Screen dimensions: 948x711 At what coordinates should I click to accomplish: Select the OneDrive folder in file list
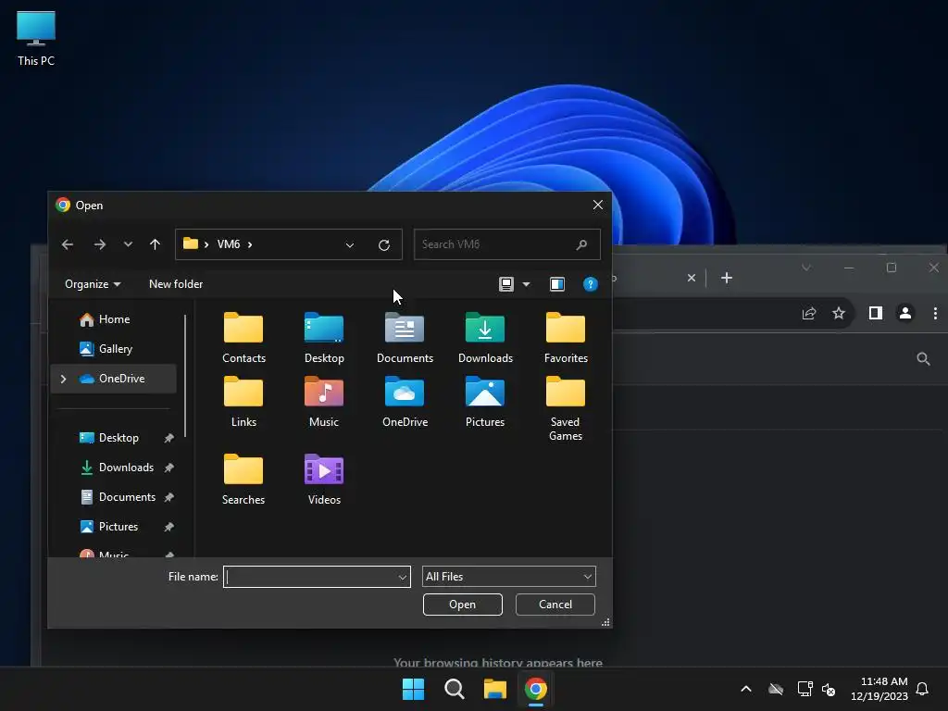point(405,402)
